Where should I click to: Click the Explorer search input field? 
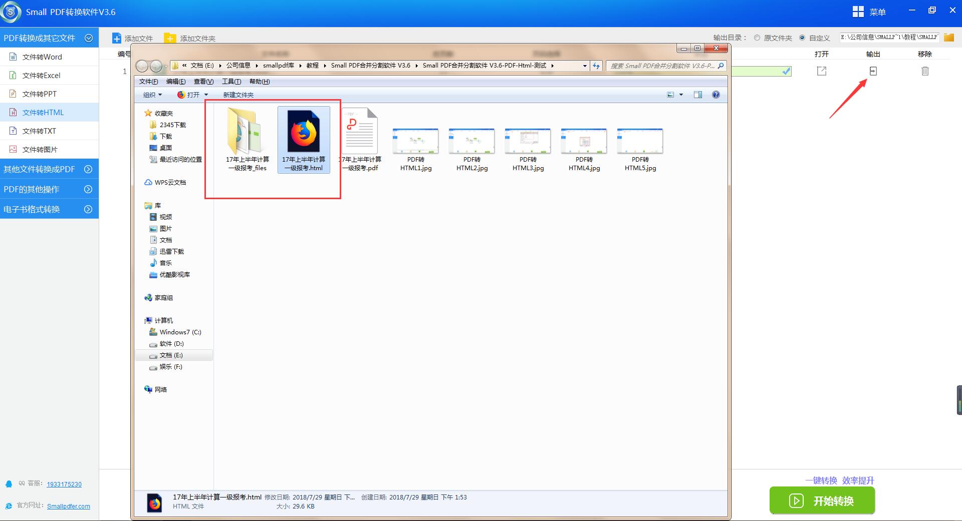[x=661, y=66]
